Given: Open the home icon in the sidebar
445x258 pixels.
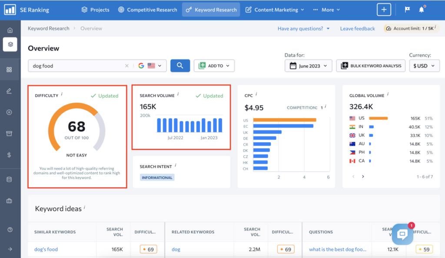Looking at the screenshot, I should [x=10, y=30].
